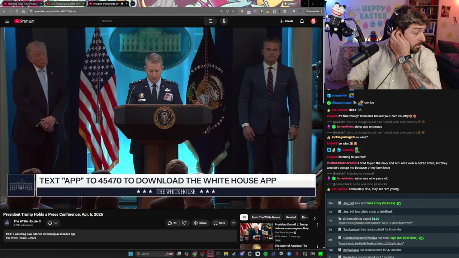Open the Create menu button
Viewport: 459px width, 258px height.
(287, 21)
